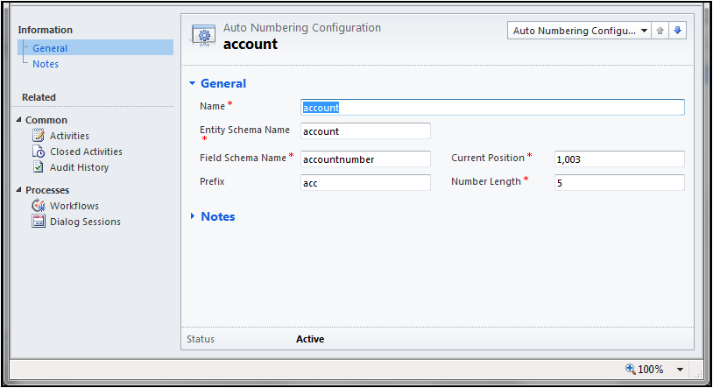
Task: Open the Auto Numbering Configu... record dropdown
Action: point(579,31)
